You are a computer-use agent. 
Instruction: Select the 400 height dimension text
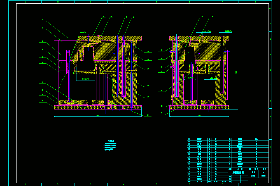coord(236,73)
